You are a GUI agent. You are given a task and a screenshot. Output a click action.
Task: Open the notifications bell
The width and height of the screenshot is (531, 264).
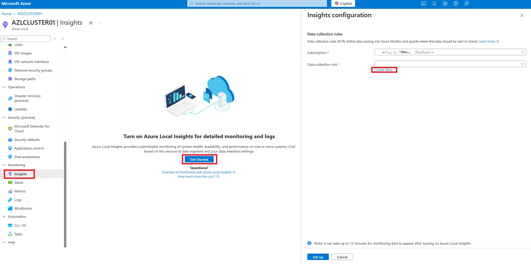coord(434,3)
